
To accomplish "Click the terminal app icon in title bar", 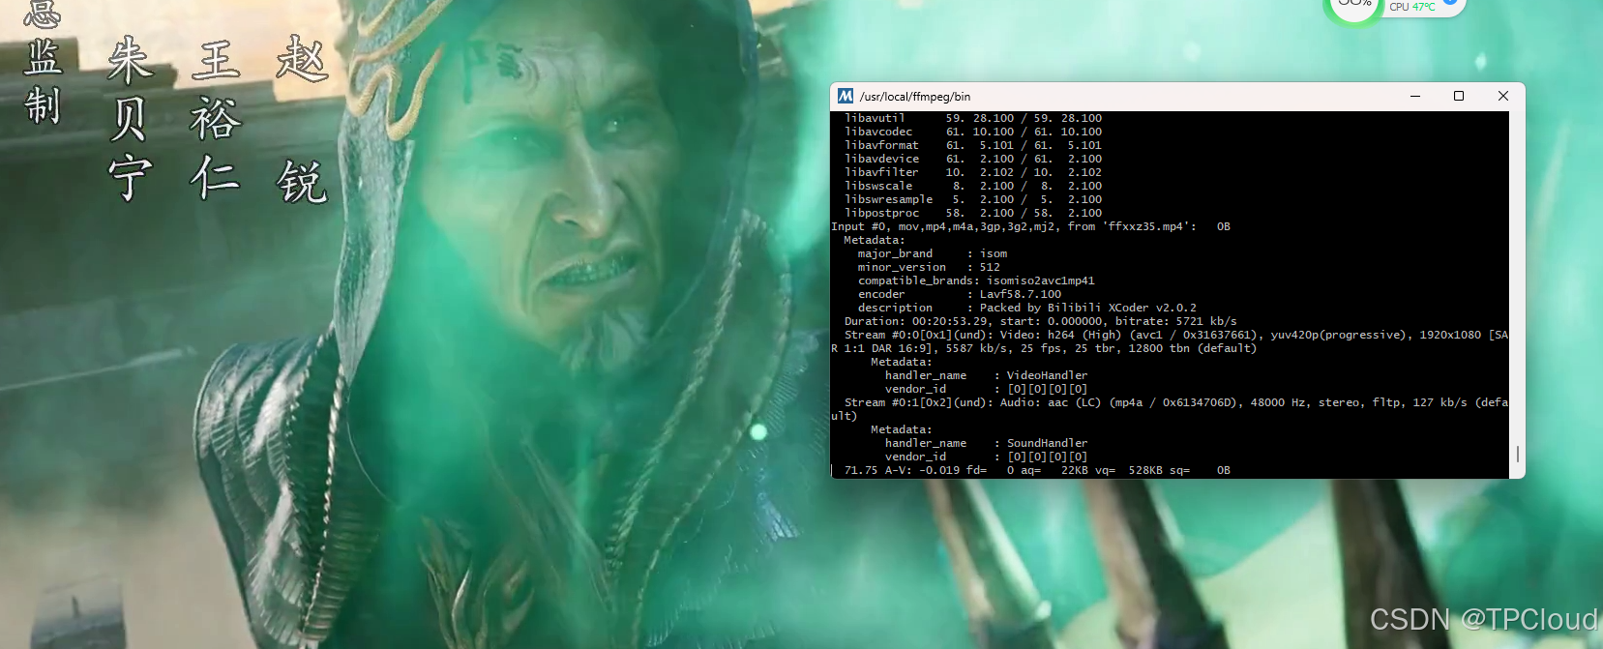I will (846, 96).
